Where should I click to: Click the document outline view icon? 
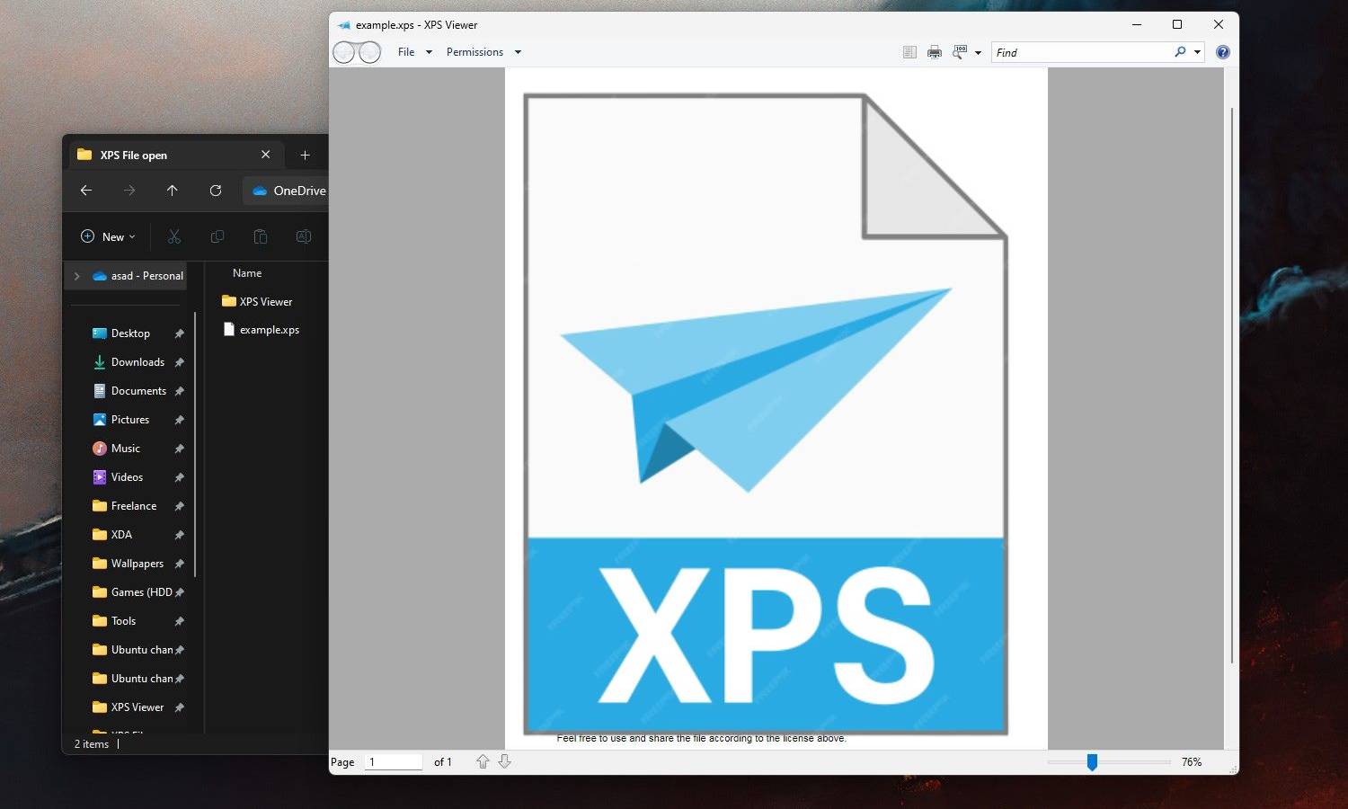[x=909, y=51]
